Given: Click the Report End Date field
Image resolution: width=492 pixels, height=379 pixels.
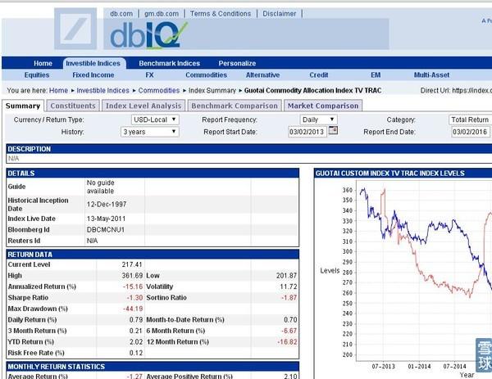Looking at the screenshot, I should [471, 132].
